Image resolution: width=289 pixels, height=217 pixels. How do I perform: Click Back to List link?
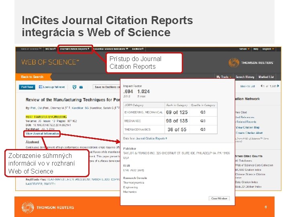[248, 86]
